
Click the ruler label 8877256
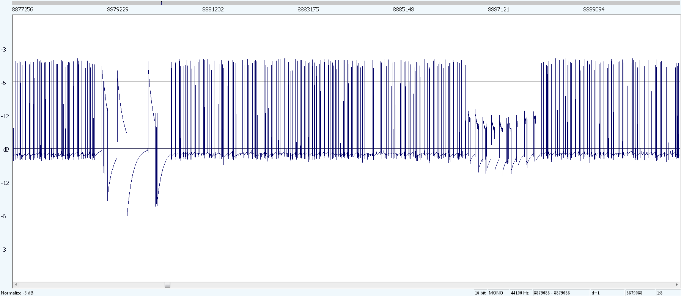23,9
